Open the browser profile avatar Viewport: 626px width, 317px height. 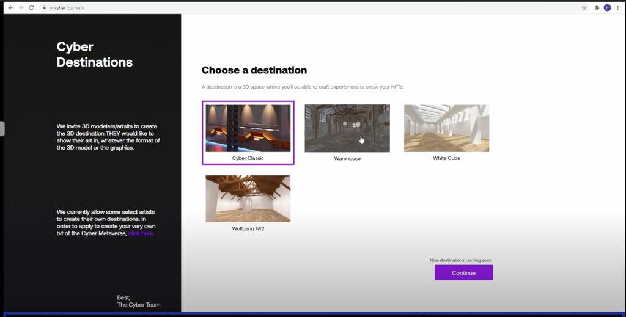pos(607,7)
